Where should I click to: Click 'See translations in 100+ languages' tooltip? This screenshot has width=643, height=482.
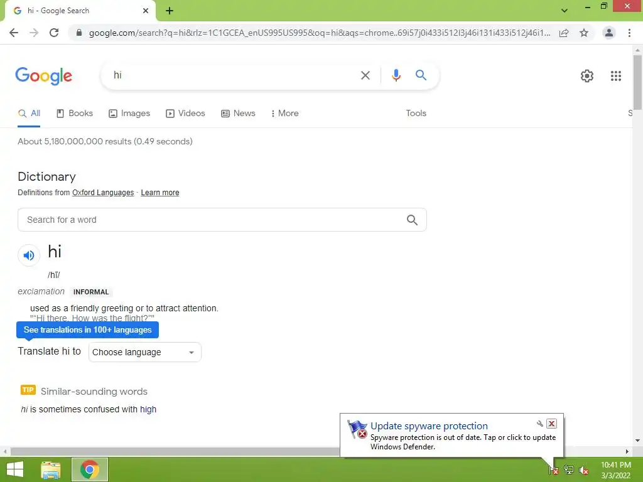click(x=87, y=330)
